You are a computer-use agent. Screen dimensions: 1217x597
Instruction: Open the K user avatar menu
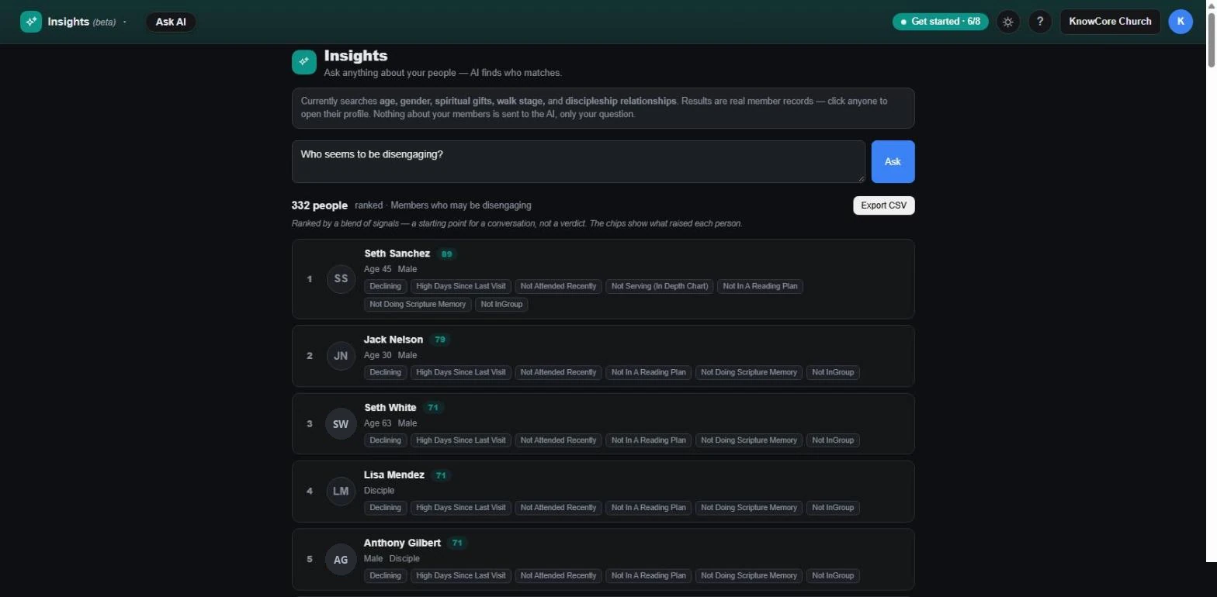[1181, 22]
